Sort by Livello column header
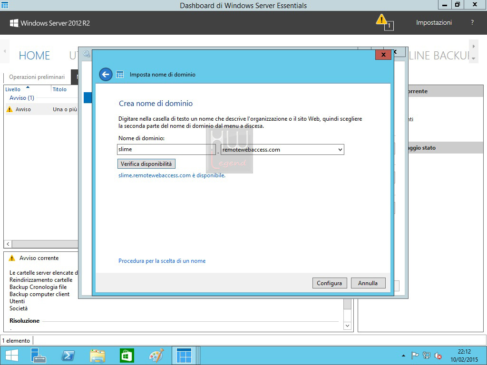The image size is (487, 365). (13, 89)
